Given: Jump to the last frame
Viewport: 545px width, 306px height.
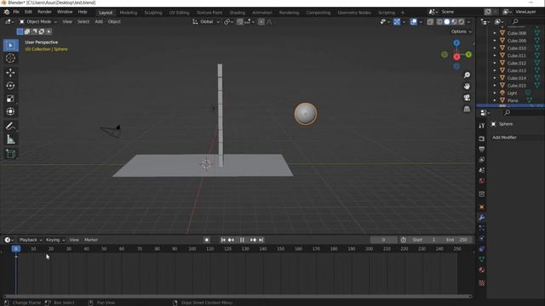Looking at the screenshot, I should pos(261,240).
